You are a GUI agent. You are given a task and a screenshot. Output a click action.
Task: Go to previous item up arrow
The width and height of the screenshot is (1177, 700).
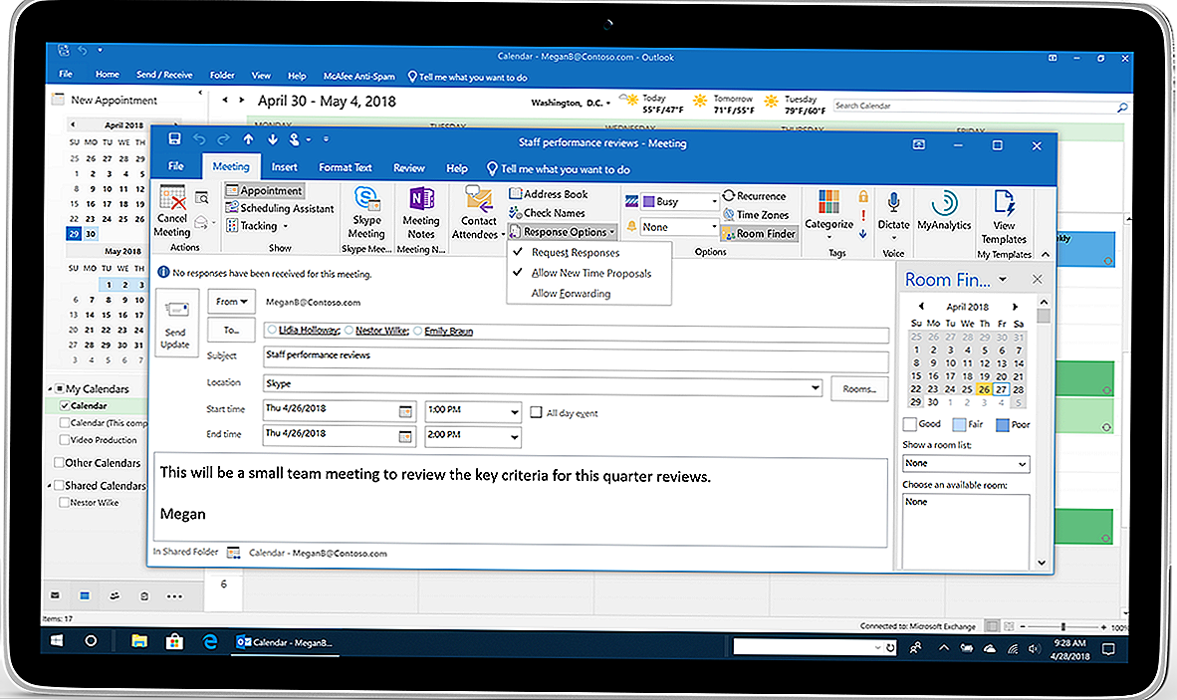pos(249,138)
